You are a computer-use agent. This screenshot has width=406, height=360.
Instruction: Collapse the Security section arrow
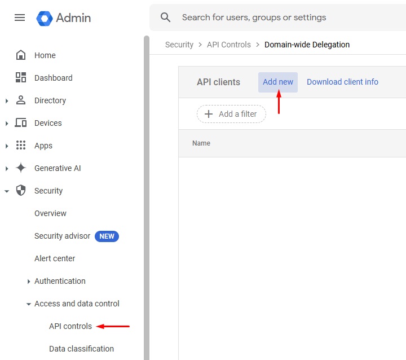pyautogui.click(x=7, y=191)
